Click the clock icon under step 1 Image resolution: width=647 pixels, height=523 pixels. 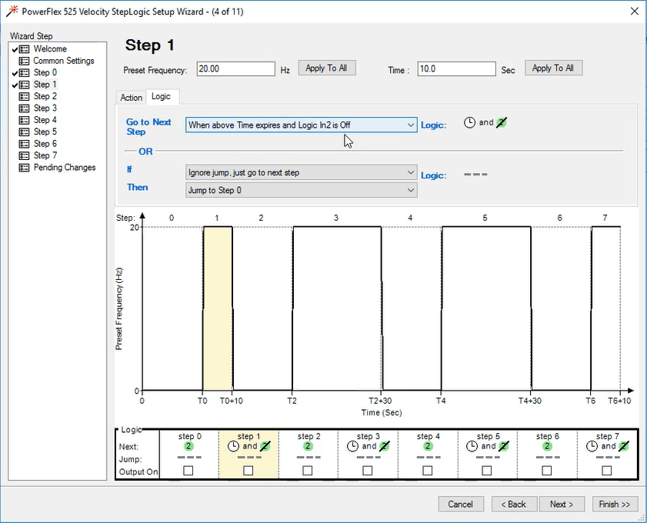pyautogui.click(x=233, y=446)
